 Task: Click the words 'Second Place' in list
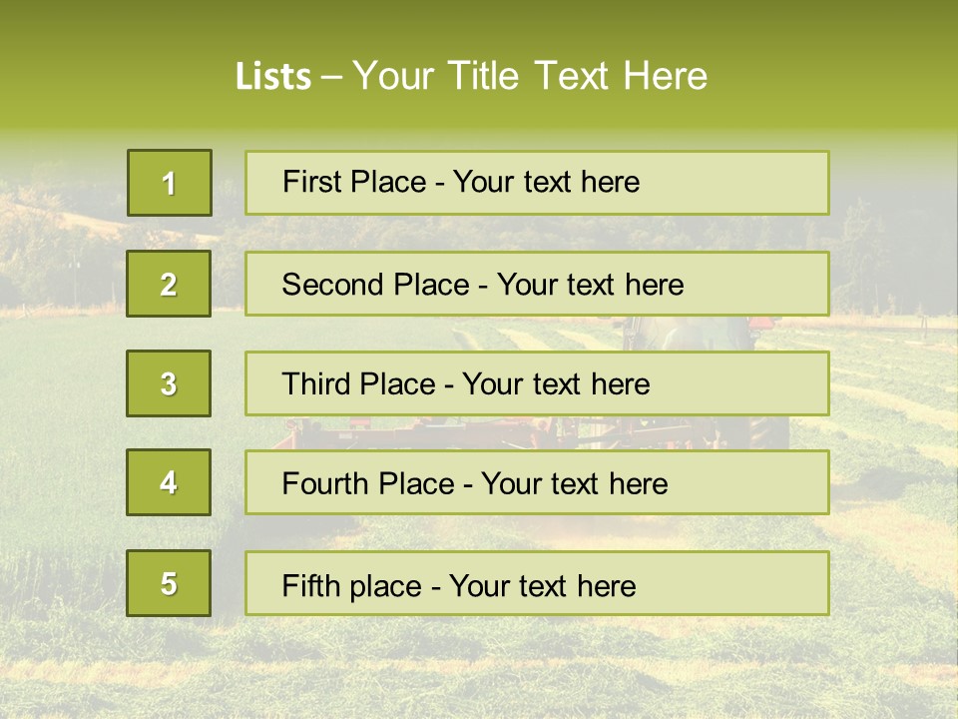click(x=376, y=285)
